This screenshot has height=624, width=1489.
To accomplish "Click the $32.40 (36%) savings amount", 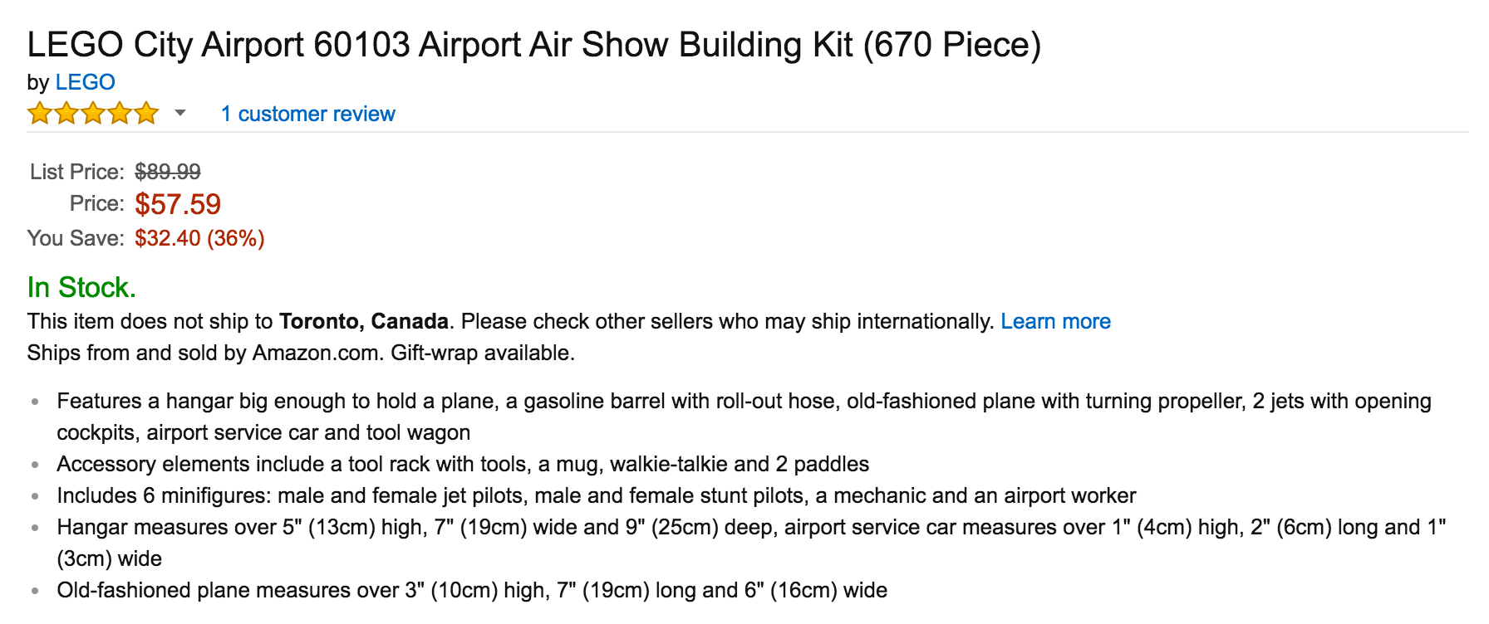I will 199,238.
